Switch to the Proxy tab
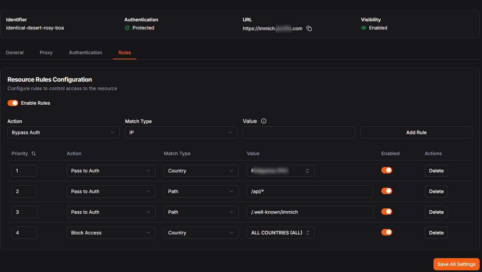Screen dimensions: 482x272 coord(46,53)
